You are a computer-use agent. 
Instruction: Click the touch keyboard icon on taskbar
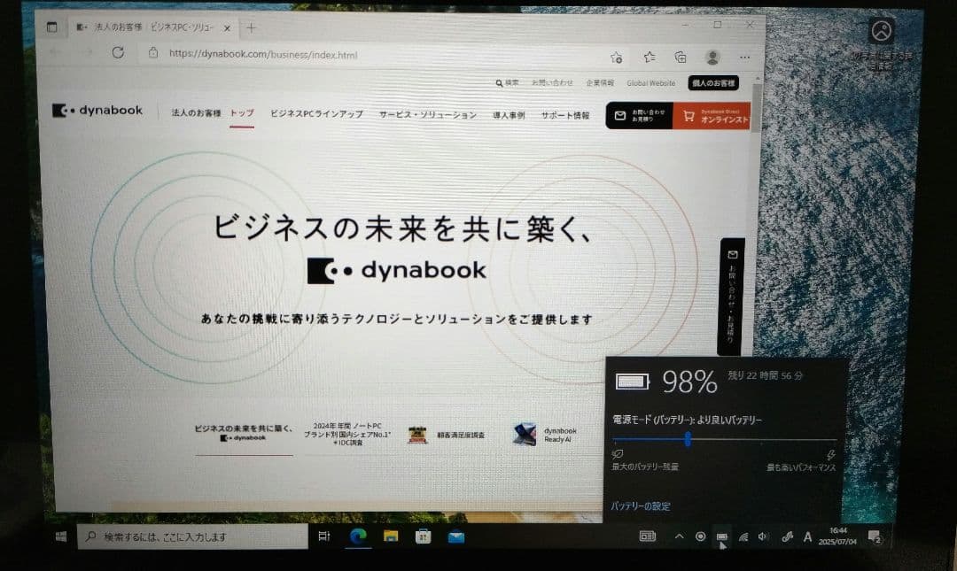pyautogui.click(x=648, y=536)
